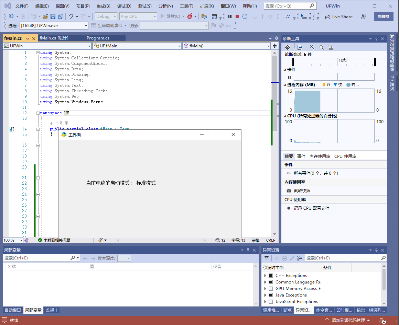Open the 工具(T) menu
Viewport: 399px width, 325px height.
click(186, 6)
